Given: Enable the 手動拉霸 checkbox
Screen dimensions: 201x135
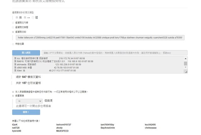Looking at the screenshot, I should click(13, 44).
